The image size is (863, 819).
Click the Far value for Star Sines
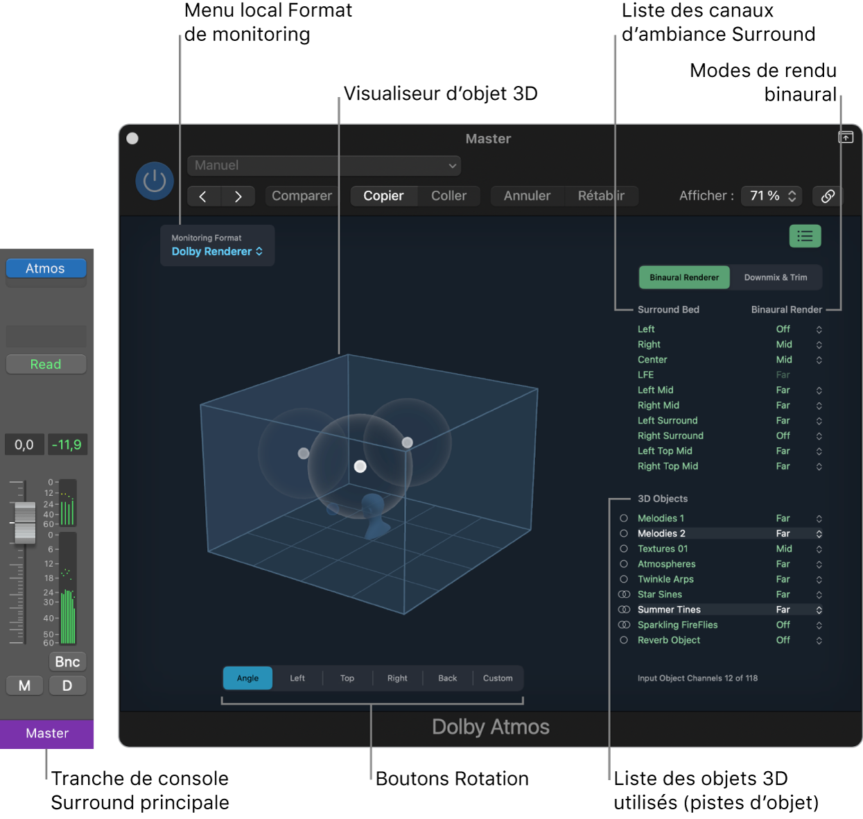click(783, 594)
